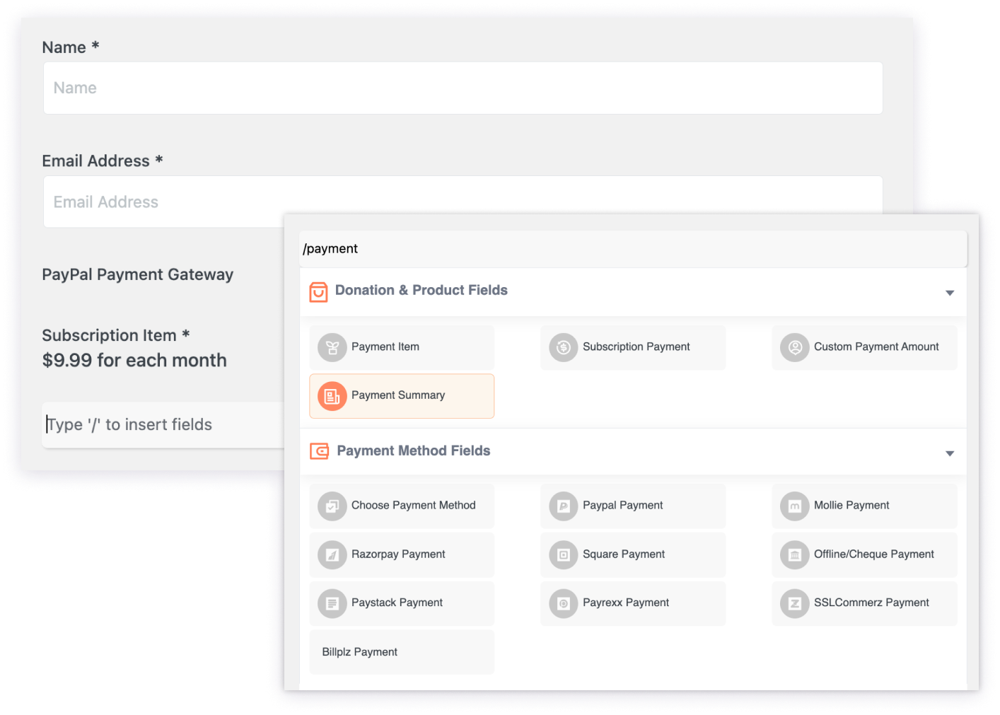The width and height of the screenshot is (1000, 715).
Task: Collapse the Donation & Product Fields section
Action: [x=950, y=292]
